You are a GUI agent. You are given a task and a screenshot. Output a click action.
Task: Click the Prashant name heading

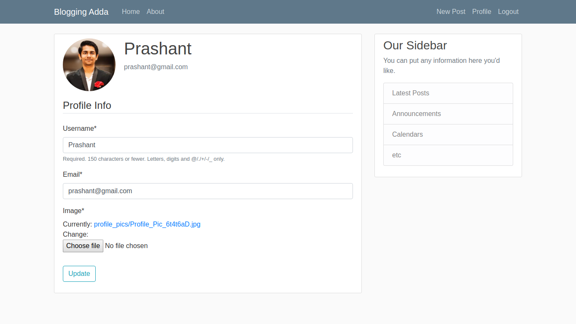(158, 49)
